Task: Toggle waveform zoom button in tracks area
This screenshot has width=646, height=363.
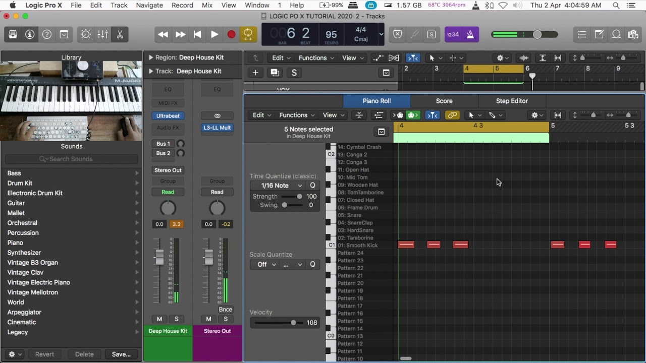Action: (523, 58)
